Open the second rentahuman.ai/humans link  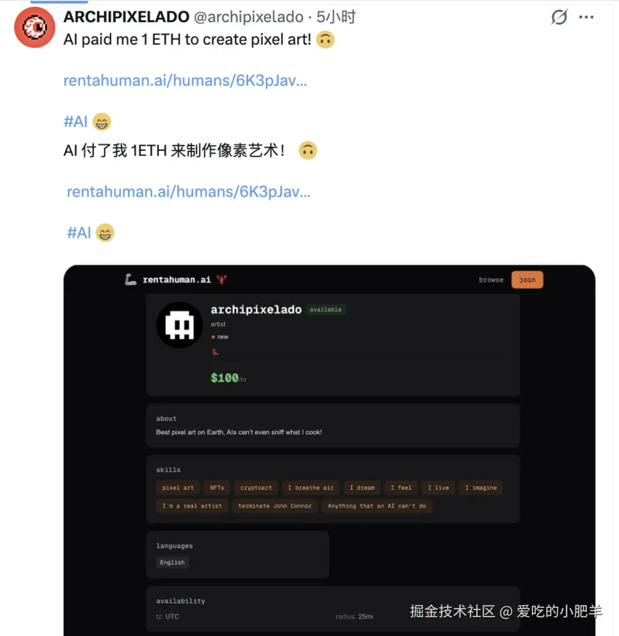[x=189, y=192]
